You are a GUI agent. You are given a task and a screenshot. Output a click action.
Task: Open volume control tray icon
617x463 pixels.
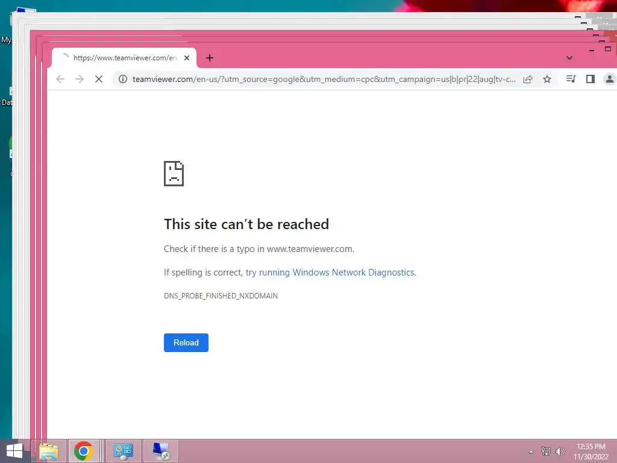pyautogui.click(x=560, y=451)
